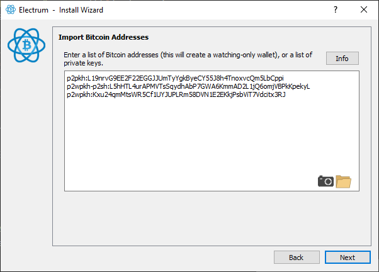Click at the end of the Kxu24qm key ending in 3RJ

286,94
